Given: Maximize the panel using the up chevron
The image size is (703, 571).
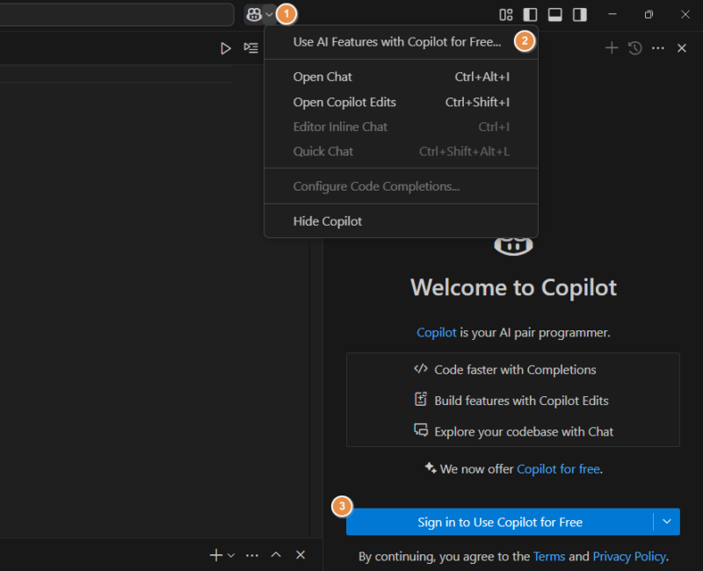Looking at the screenshot, I should [276, 554].
